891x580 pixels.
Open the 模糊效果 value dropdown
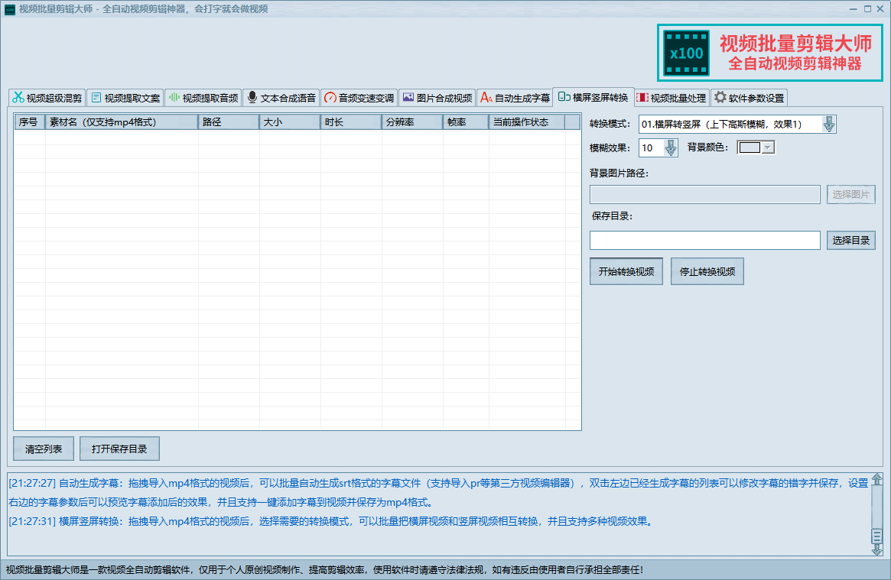[x=671, y=148]
